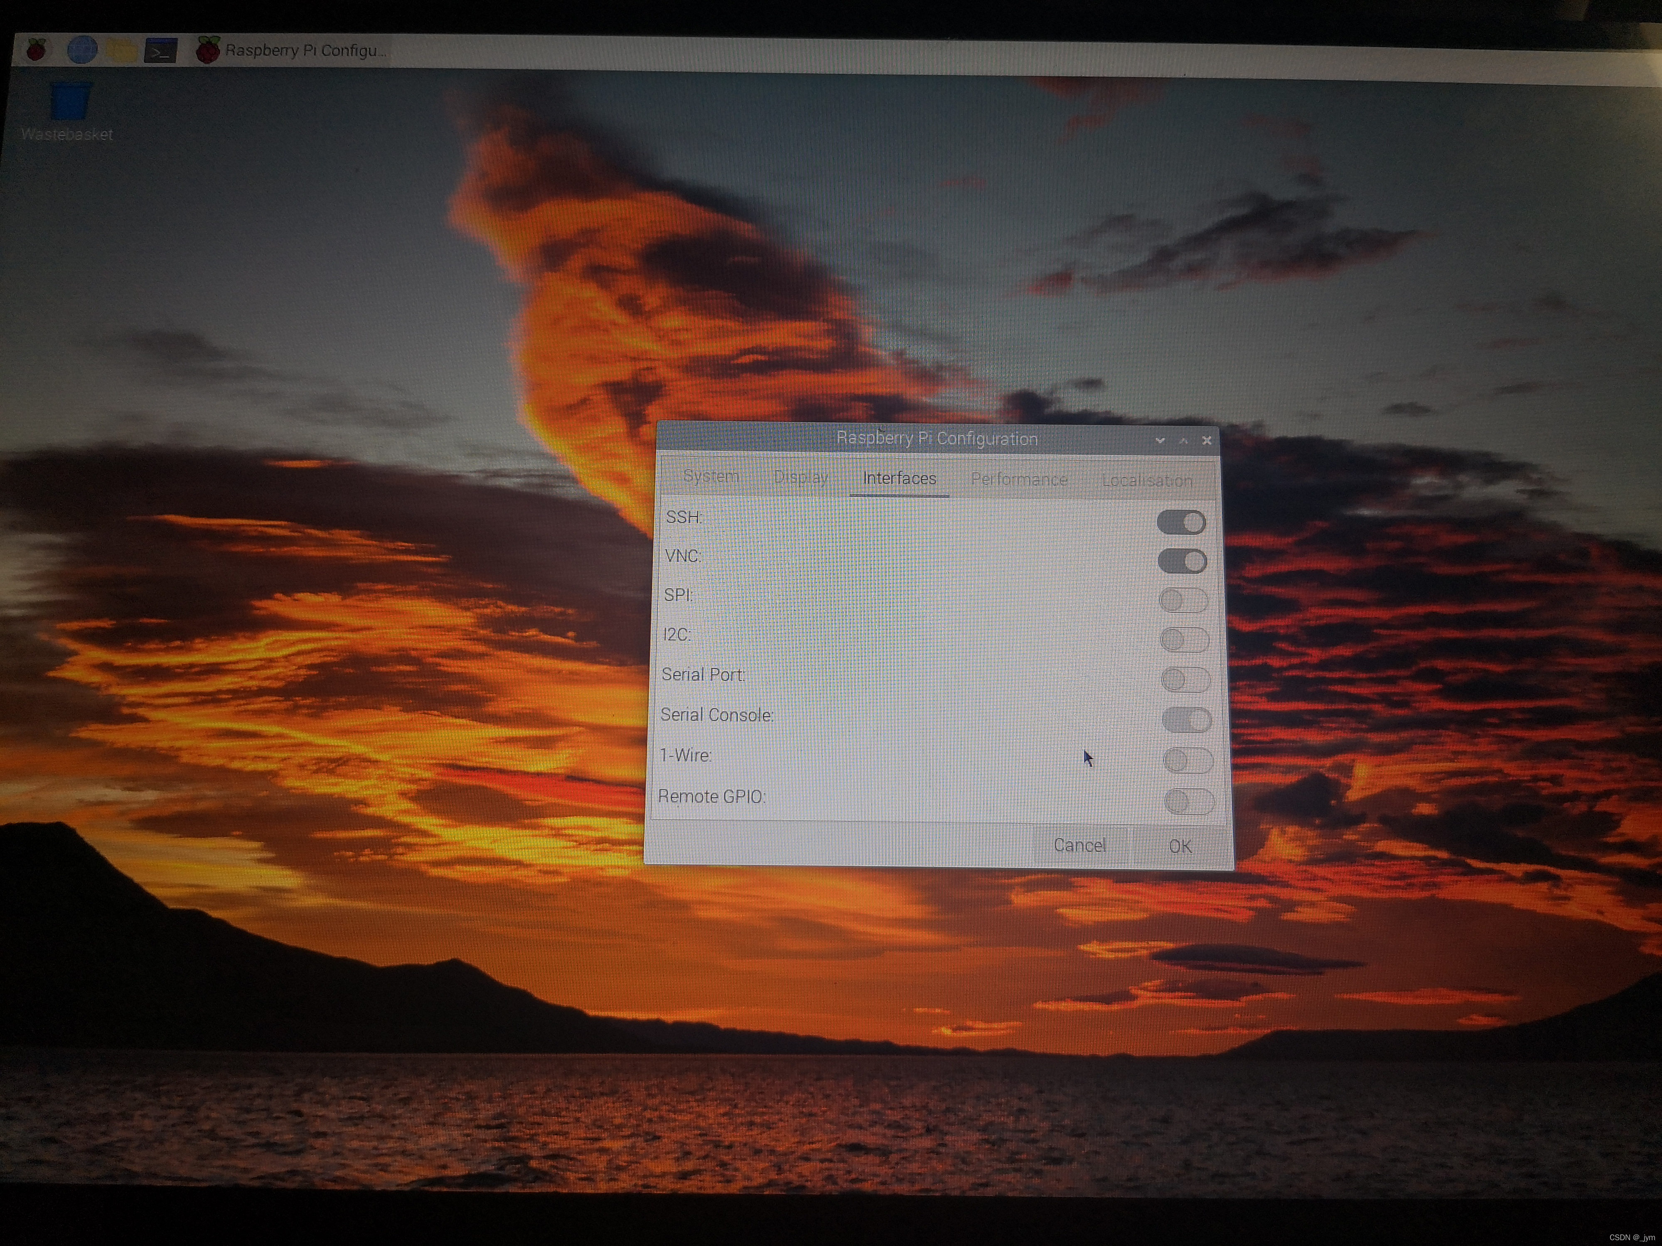
Task: Click the Cancel button
Action: [1079, 846]
